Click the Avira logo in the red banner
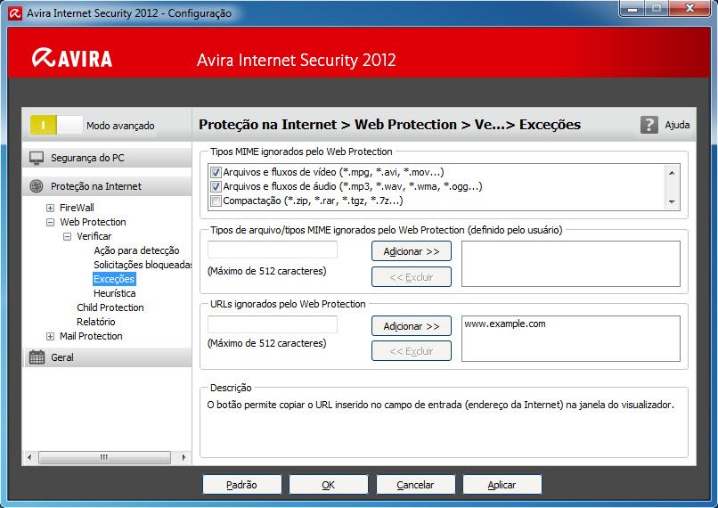This screenshot has width=718, height=508. click(72, 58)
